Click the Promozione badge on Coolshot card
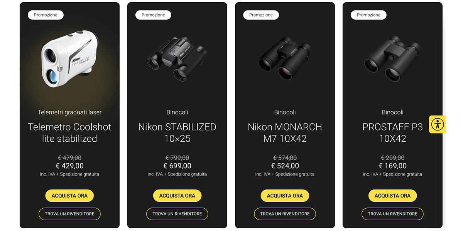 coord(46,15)
